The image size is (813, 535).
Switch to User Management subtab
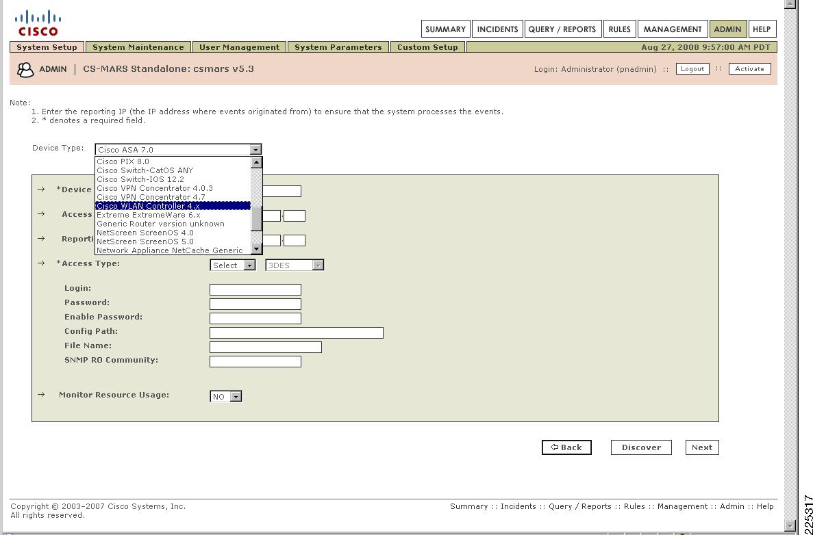coord(239,47)
